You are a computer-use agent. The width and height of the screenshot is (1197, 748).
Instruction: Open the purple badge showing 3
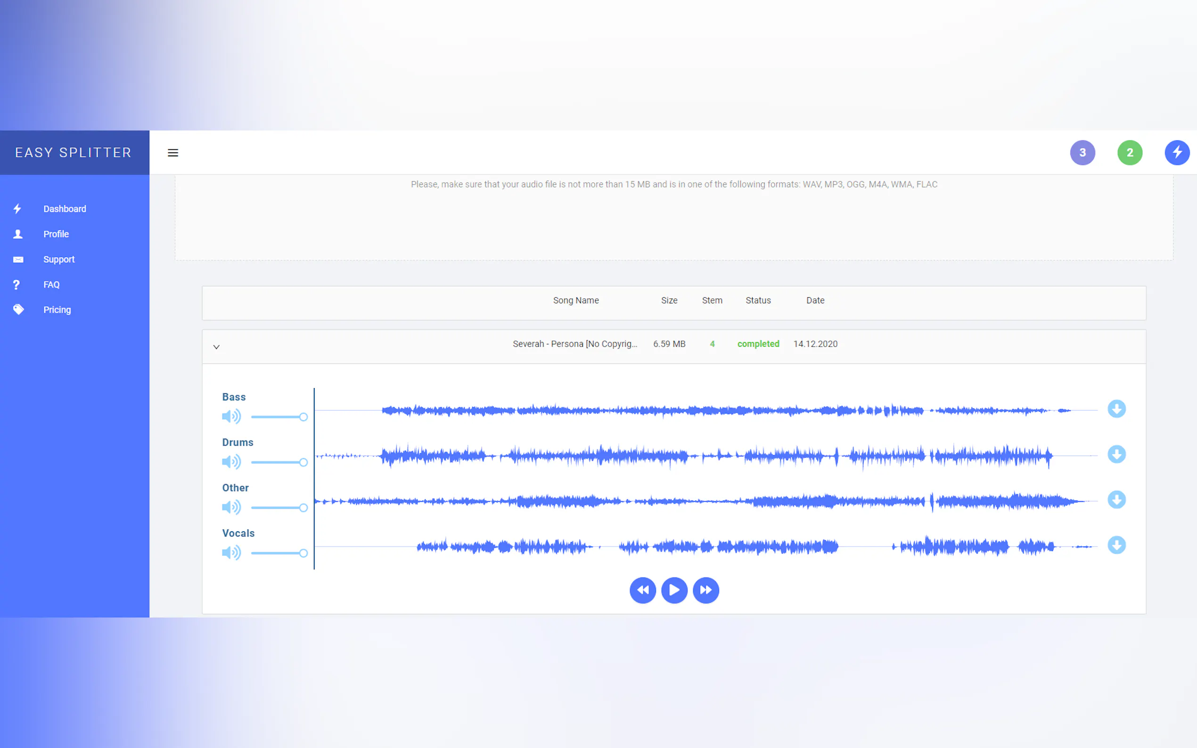[1082, 152]
